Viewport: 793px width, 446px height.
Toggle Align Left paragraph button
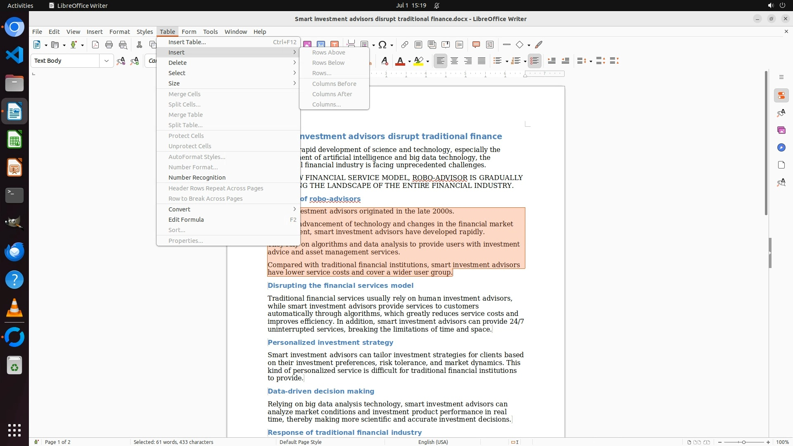coord(441,61)
